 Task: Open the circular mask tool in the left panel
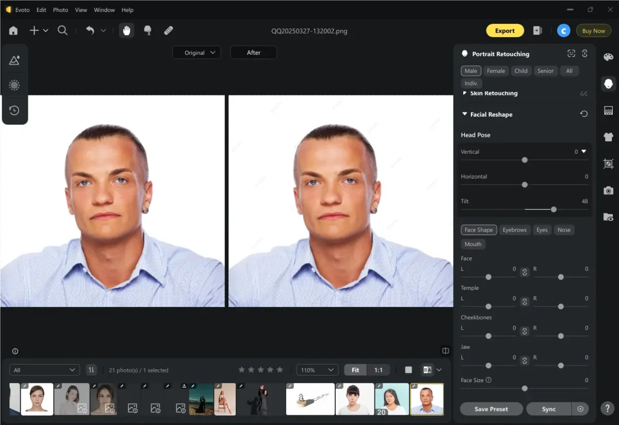coord(14,85)
